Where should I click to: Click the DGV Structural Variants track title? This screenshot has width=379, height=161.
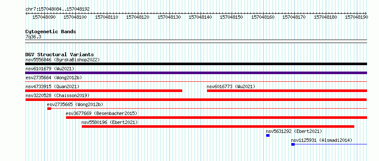tap(60, 55)
